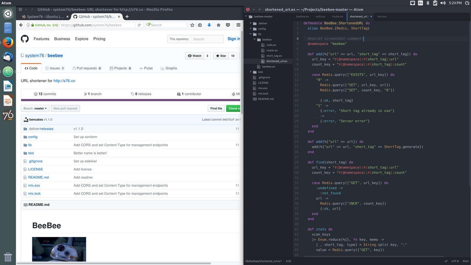Expand config folder in Atom tree

251,29
